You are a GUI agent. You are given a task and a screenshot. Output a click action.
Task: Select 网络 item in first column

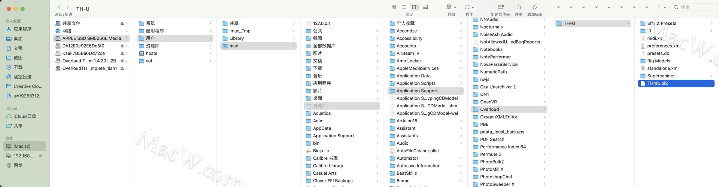(91, 31)
